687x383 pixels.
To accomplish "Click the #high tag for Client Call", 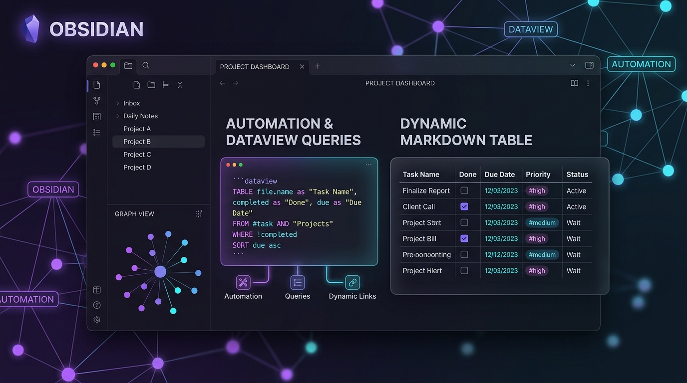I will coord(537,206).
